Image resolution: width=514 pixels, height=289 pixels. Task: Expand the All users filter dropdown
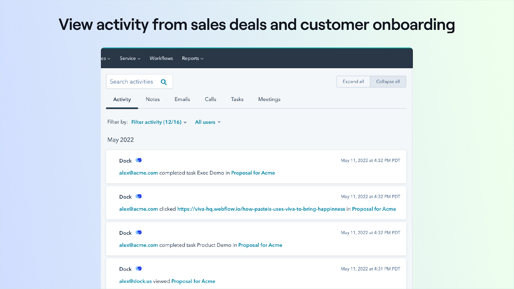point(208,122)
